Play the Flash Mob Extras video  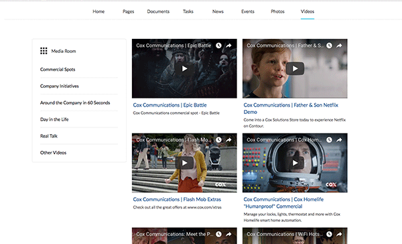[184, 163]
